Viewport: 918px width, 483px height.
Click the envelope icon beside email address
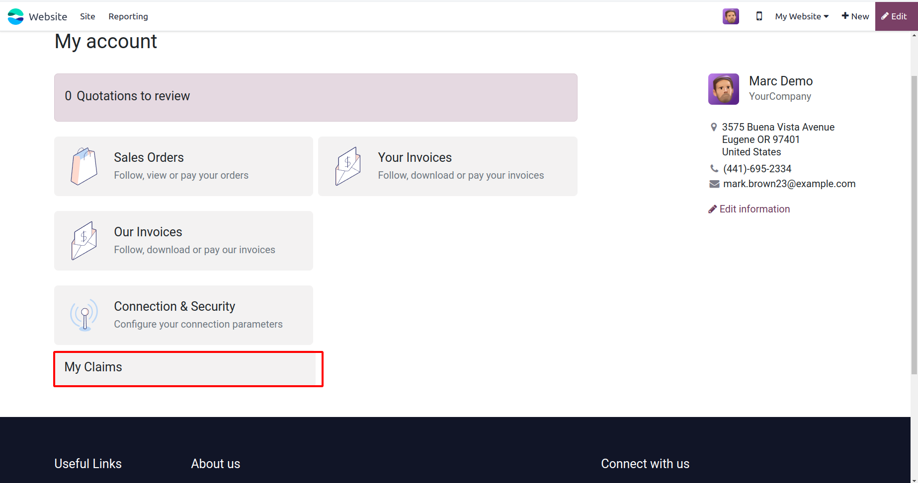714,184
